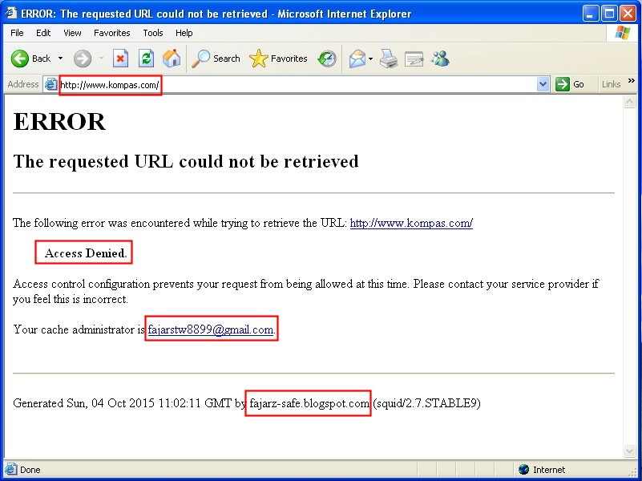The width and height of the screenshot is (642, 481).
Task: Open the Tools menu
Action: point(152,33)
